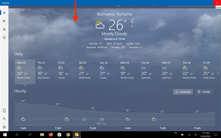Select the Mon 25 Mostly Cloudy forecast
The image size is (221, 138).
click(x=128, y=72)
